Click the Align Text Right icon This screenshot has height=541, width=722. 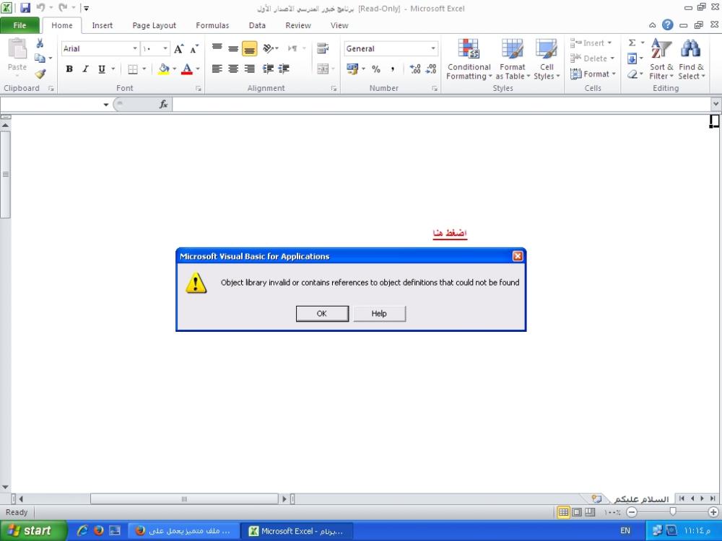(x=250, y=69)
